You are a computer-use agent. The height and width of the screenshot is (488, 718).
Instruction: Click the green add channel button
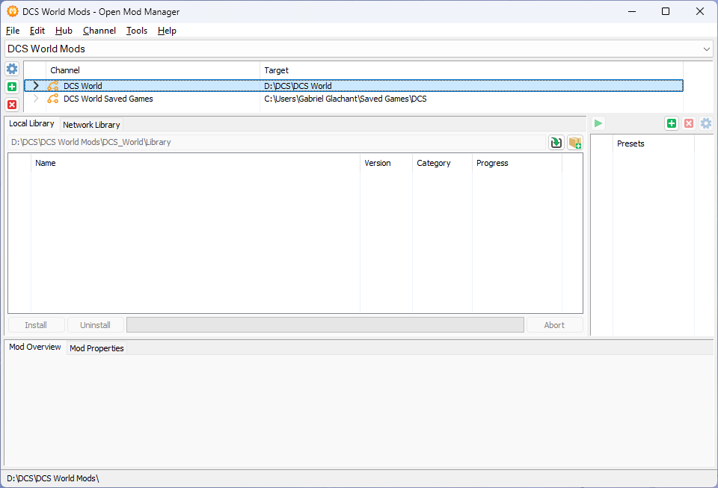point(12,87)
